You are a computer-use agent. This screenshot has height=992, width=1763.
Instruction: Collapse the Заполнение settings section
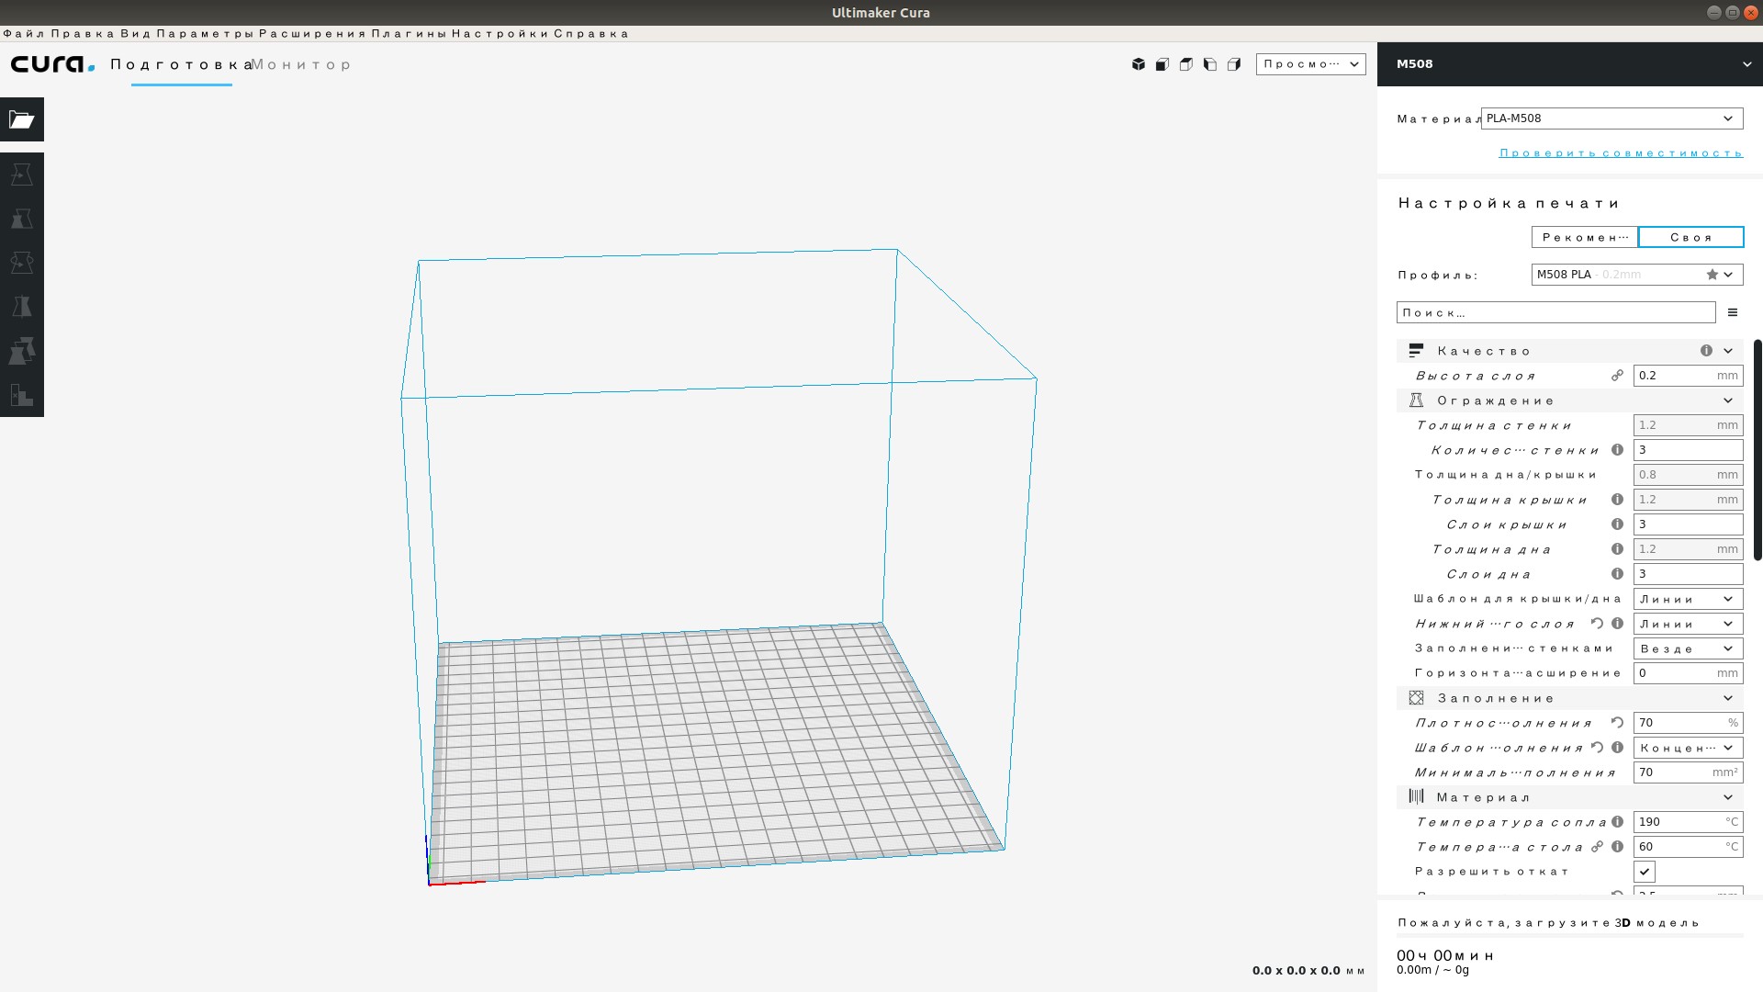1727,698
